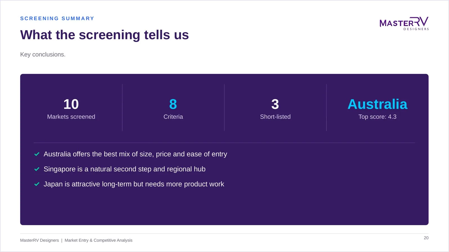Click the title 'What the screening tells us'
Image resolution: width=449 pixels, height=252 pixels.
coord(104,35)
